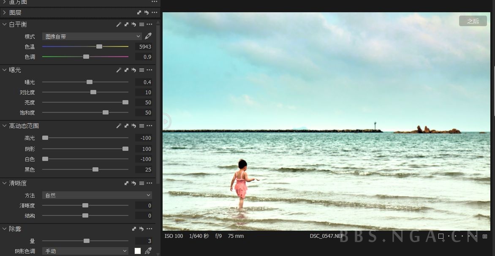
Task: Click the 阴影色调 white color swatch
Action: click(137, 251)
